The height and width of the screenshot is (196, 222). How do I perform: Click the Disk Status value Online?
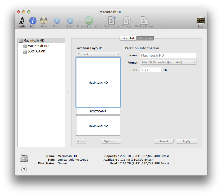[62, 163]
